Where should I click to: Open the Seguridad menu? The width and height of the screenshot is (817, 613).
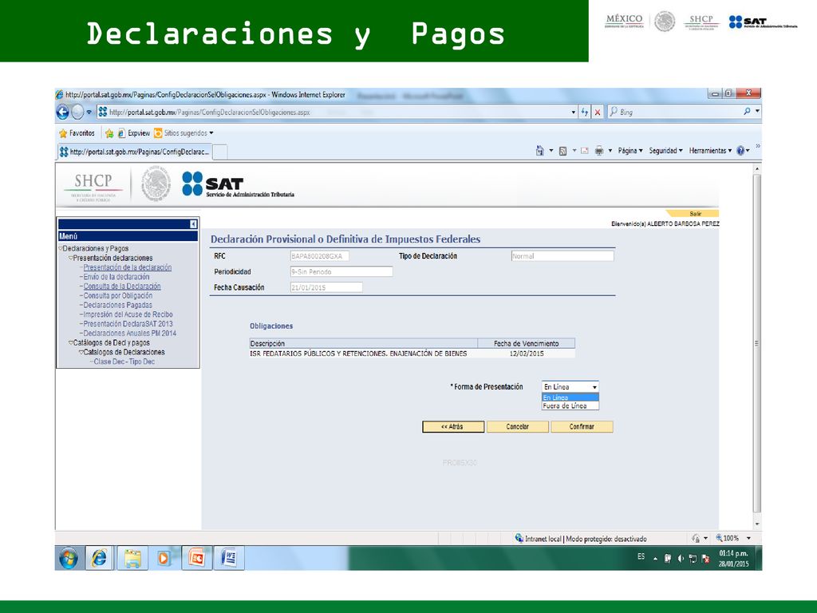point(665,151)
